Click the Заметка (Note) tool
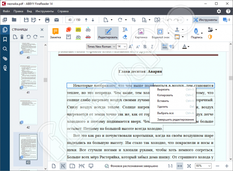Screen dimensions: 233x171 (x=55, y=33)
